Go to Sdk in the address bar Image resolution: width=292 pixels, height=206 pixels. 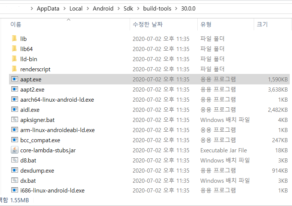128,9
